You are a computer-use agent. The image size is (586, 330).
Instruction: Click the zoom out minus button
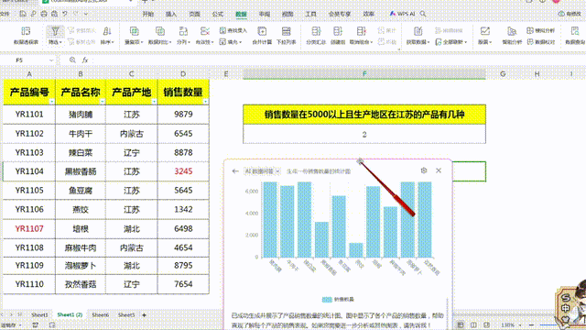[531, 325]
